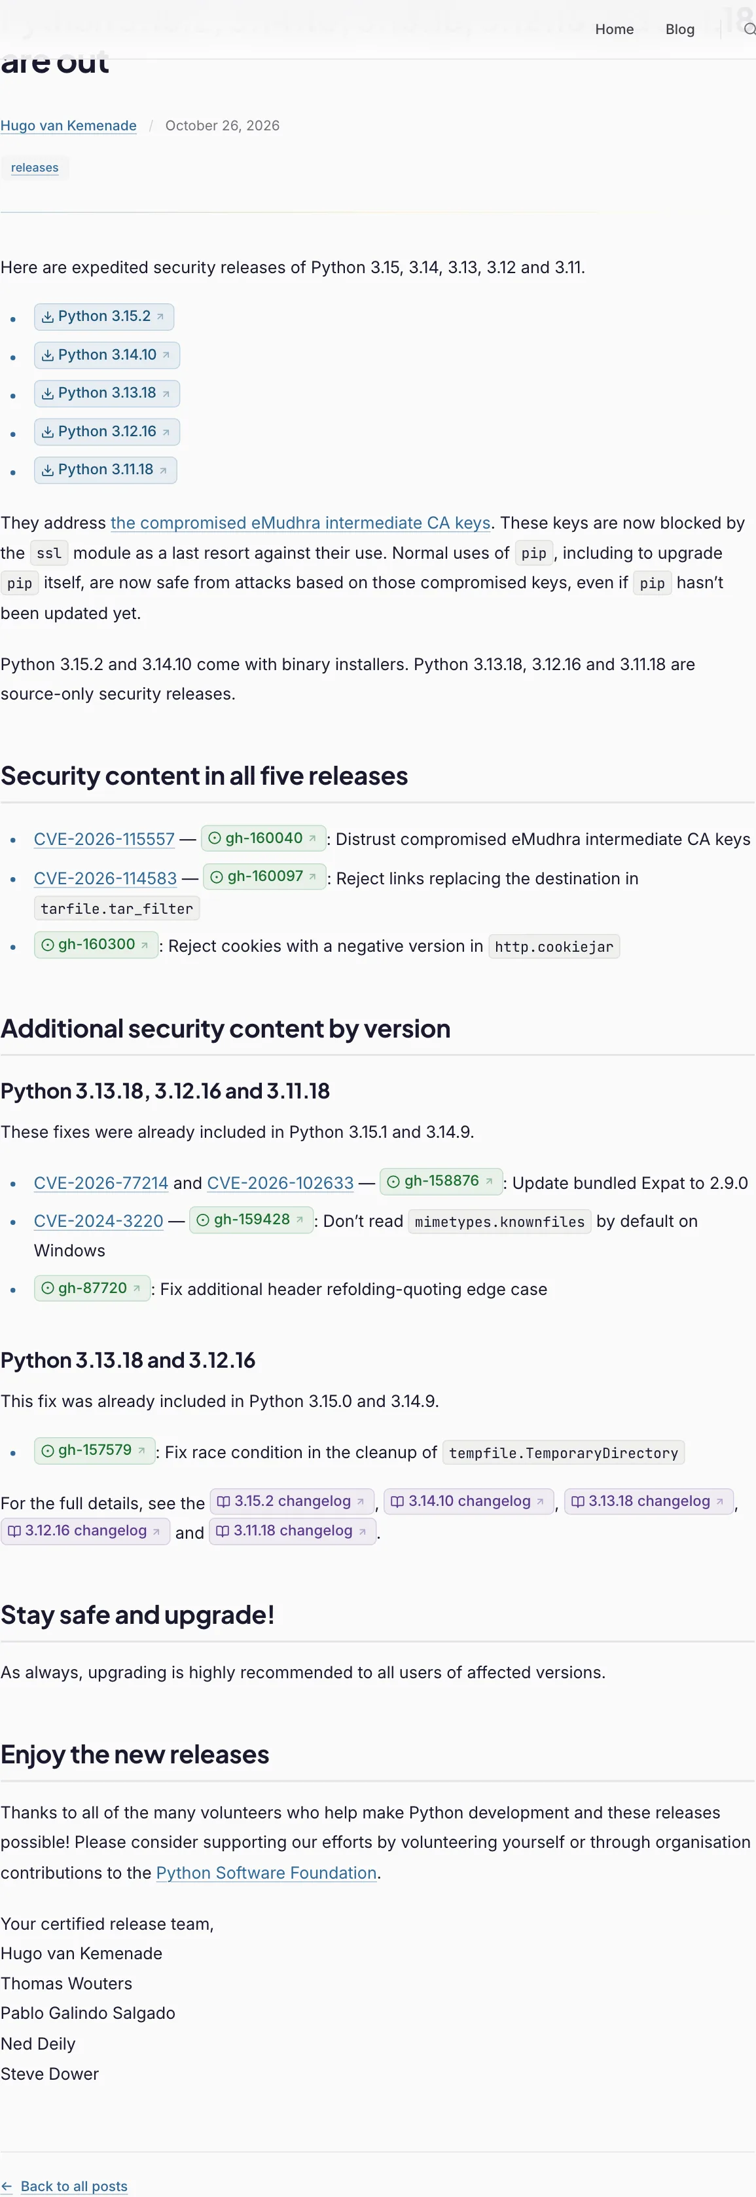Viewport: 756px width, 2197px height.
Task: Click download icon beside Python 3.15.2
Action: coord(48,316)
